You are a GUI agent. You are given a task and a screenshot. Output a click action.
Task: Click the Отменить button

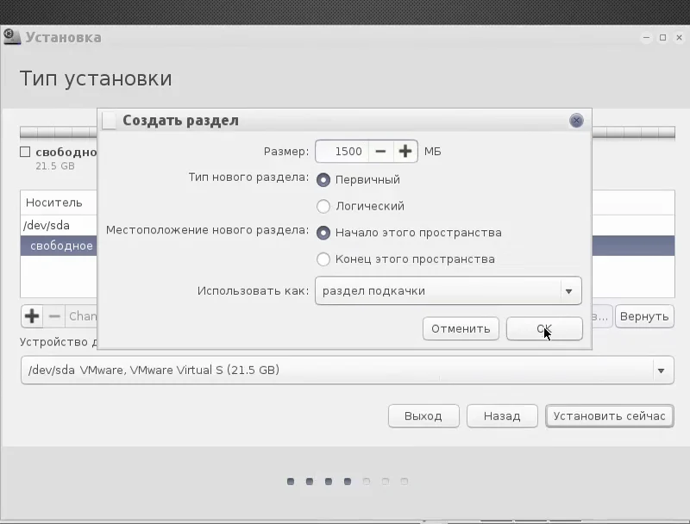(461, 329)
